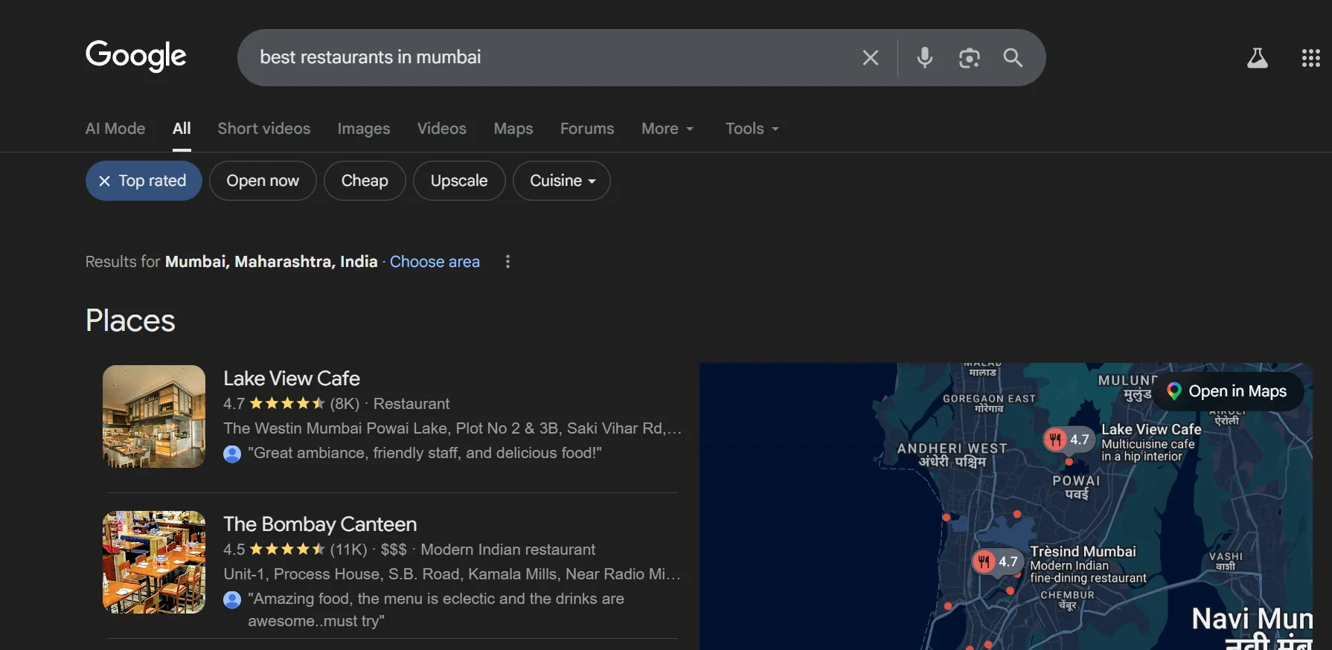Select Trèsind Mumbai 4.7 map pin
Viewport: 1332px width, 650px height.
(996, 561)
